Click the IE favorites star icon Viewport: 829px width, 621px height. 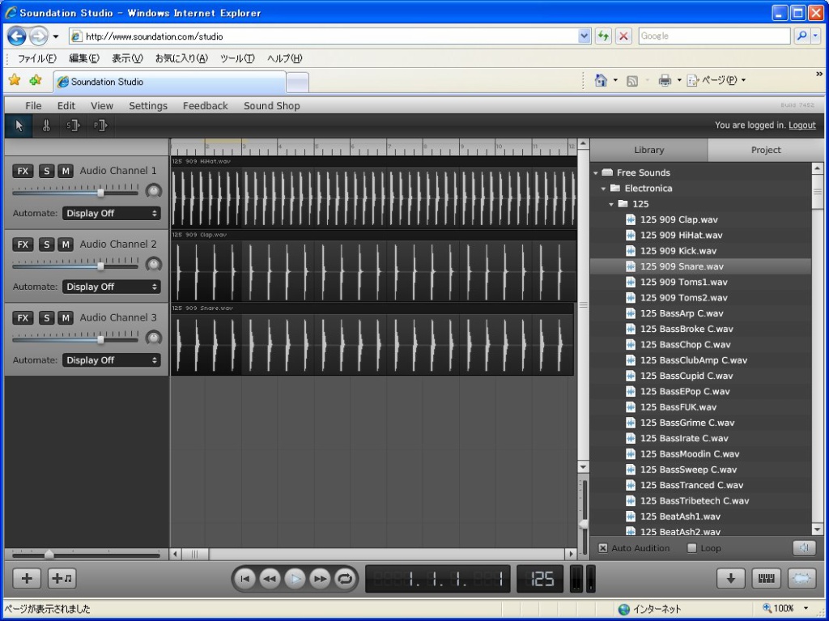[15, 80]
